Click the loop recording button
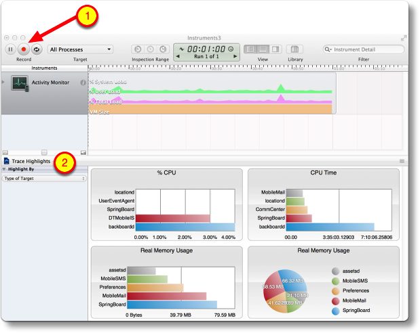This screenshot has height=333, width=420. [37, 49]
